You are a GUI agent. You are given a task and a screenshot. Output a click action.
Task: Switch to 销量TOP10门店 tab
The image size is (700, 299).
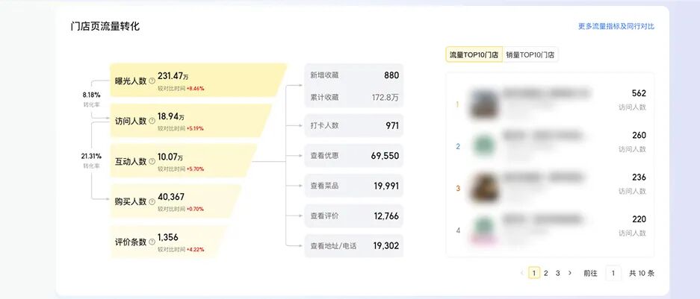530,54
